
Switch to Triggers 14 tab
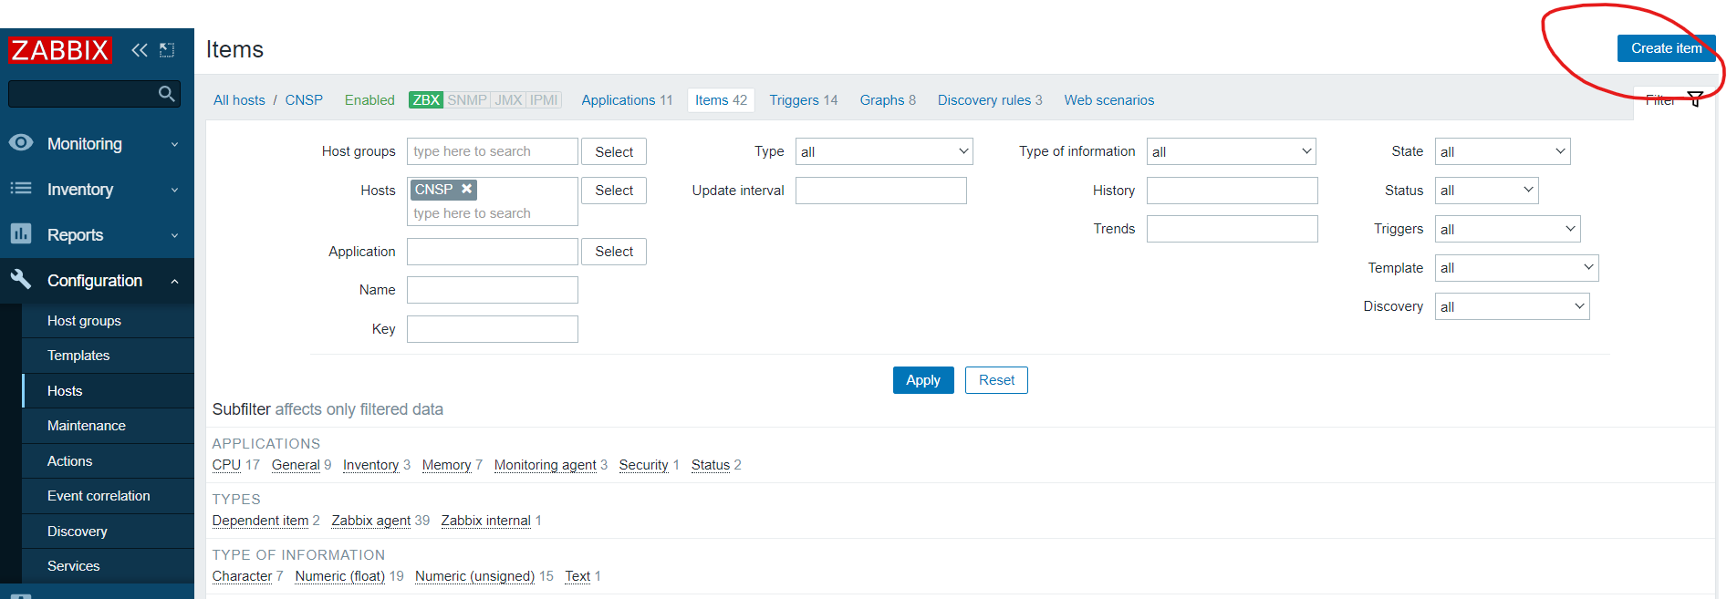(x=803, y=100)
